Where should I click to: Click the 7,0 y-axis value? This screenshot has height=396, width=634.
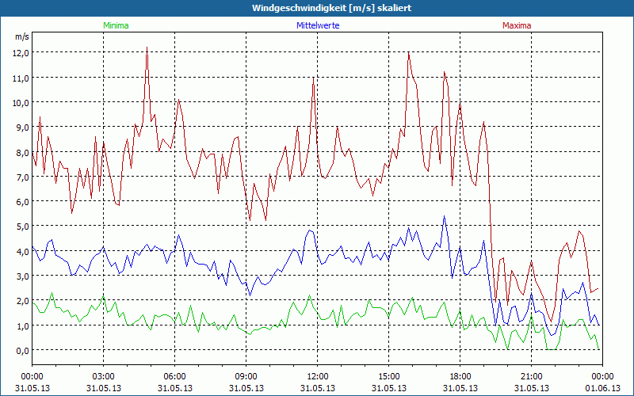pyautogui.click(x=23, y=177)
